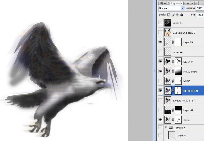Click link icon on shdws layer
This screenshot has width=204, height=141.
(173, 120)
